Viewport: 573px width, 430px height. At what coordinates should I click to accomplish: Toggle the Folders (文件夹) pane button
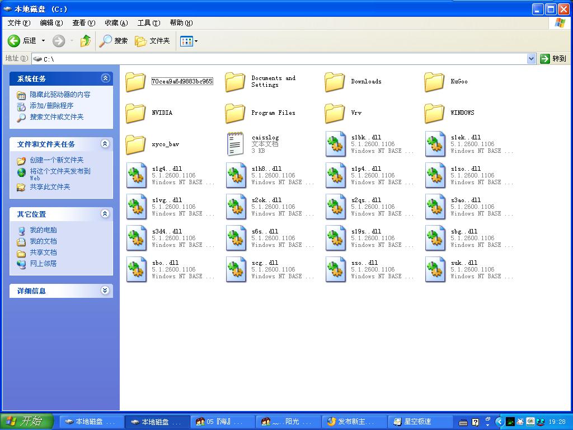point(152,41)
